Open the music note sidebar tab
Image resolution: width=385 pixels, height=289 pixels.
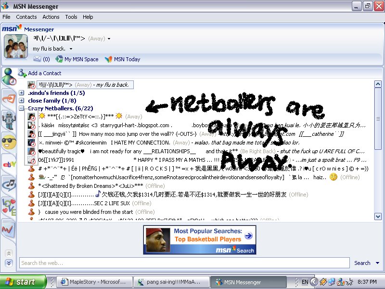[9, 185]
